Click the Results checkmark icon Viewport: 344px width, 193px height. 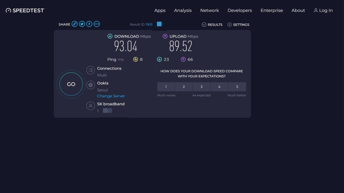[x=204, y=25]
